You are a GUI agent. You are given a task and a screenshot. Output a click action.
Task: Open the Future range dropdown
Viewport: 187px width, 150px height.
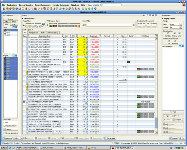(x=181, y=27)
